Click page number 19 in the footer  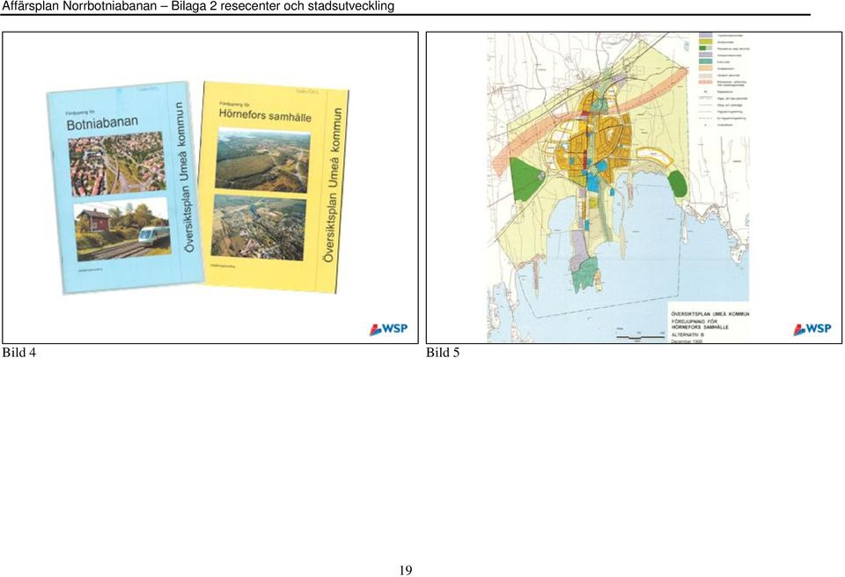coord(406,570)
